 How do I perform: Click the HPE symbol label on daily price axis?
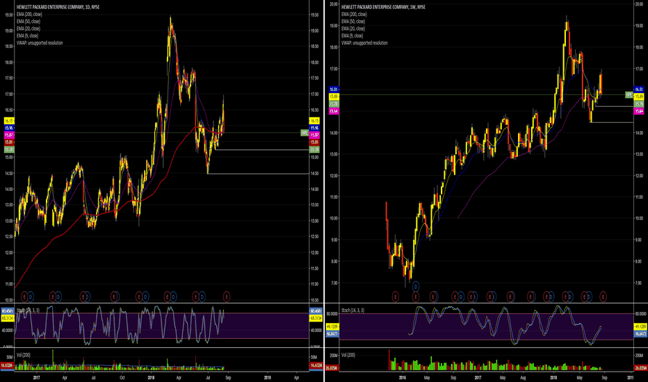[x=305, y=133]
